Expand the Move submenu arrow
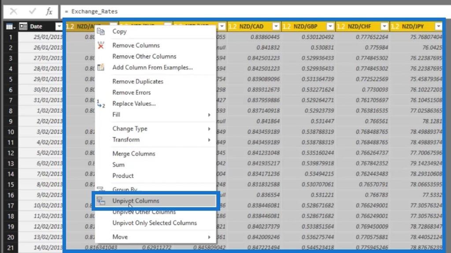 tap(209, 237)
